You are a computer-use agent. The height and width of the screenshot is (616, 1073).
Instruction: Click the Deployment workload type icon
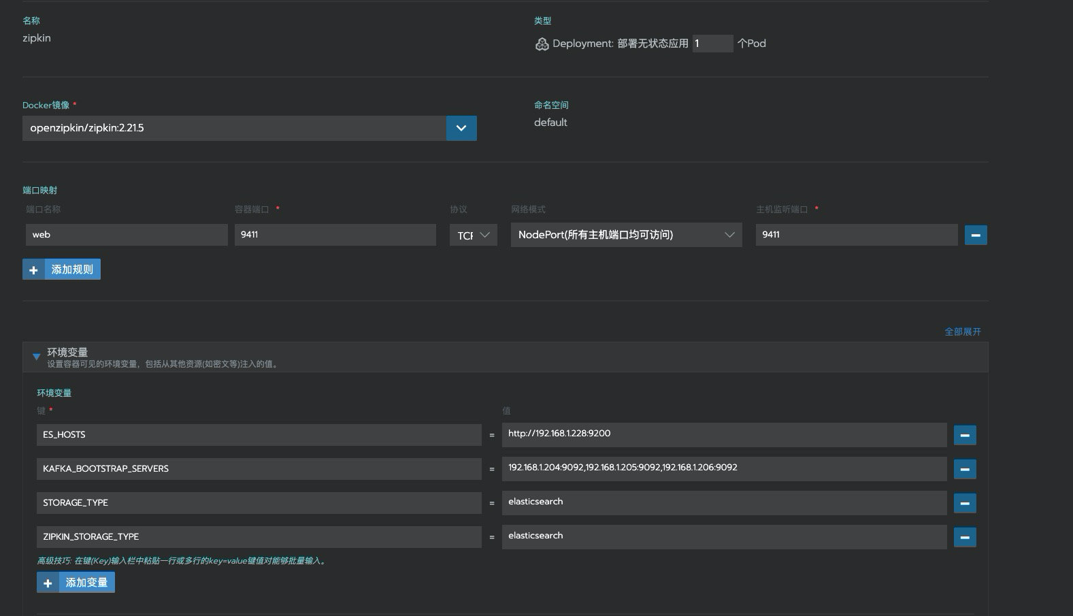click(x=542, y=44)
